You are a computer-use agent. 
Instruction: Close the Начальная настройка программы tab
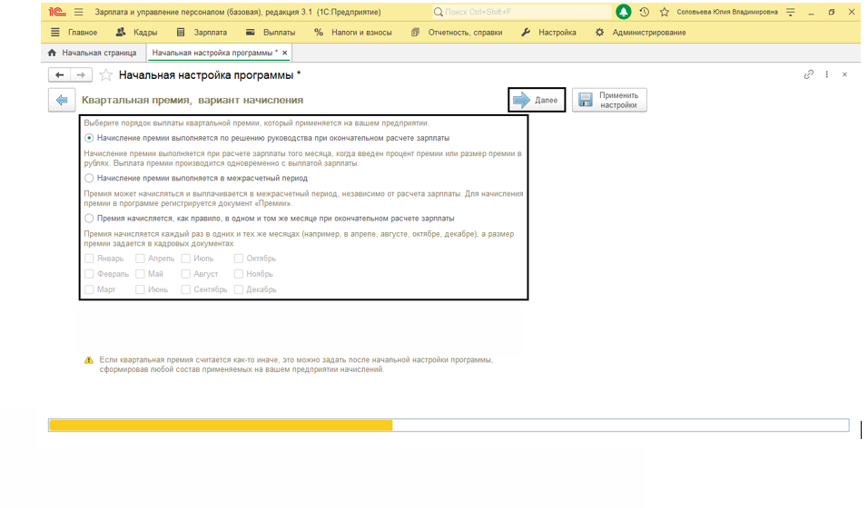[284, 54]
